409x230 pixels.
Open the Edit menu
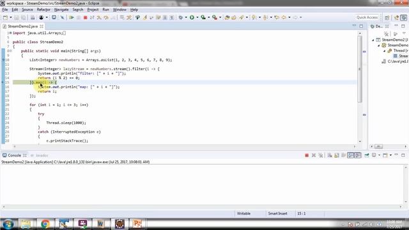[15, 10]
